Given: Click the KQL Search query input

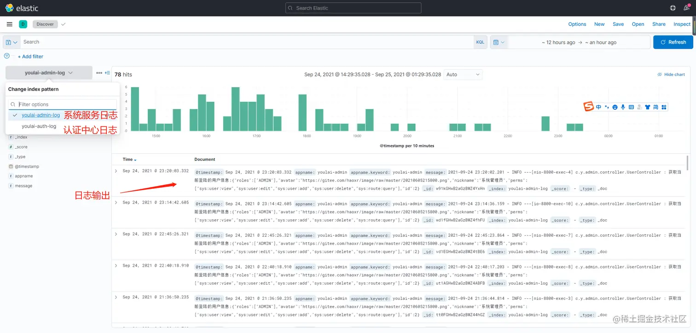Looking at the screenshot, I should point(247,42).
